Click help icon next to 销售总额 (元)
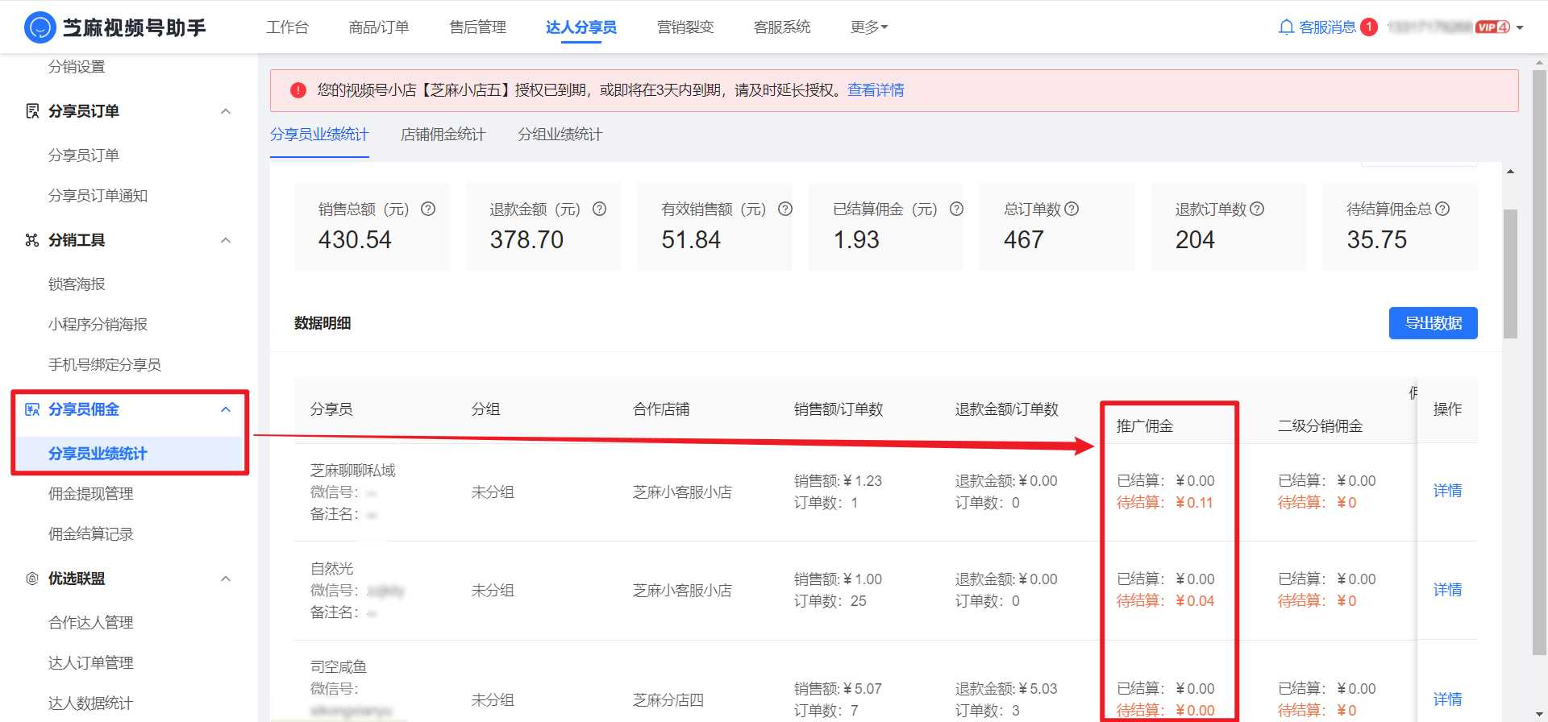 tap(428, 209)
